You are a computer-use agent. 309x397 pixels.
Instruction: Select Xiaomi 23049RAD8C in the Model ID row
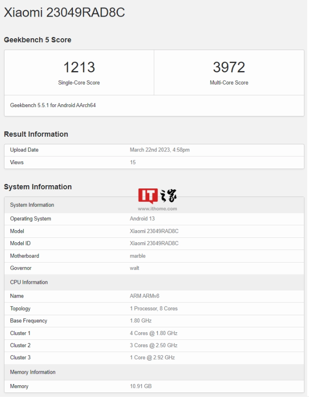154,243
